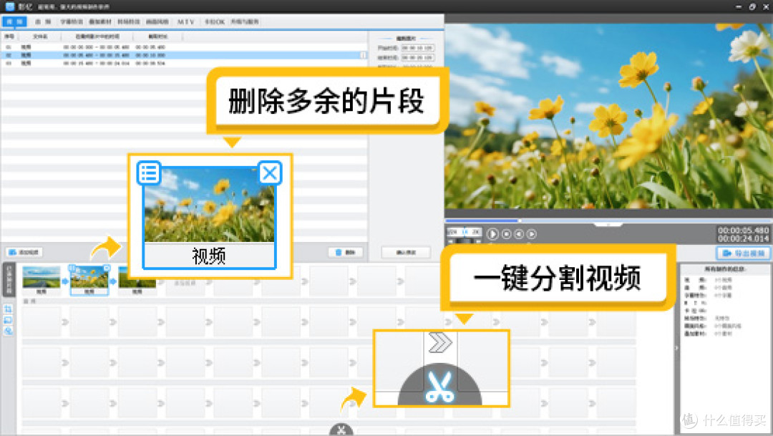Switch to the MTV tab

coord(186,21)
